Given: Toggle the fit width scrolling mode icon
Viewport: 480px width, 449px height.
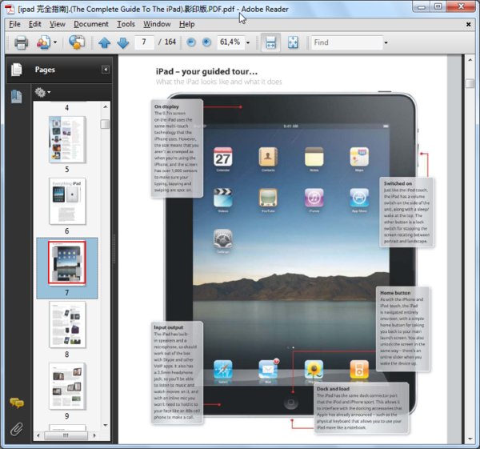Looking at the screenshot, I should (x=270, y=42).
